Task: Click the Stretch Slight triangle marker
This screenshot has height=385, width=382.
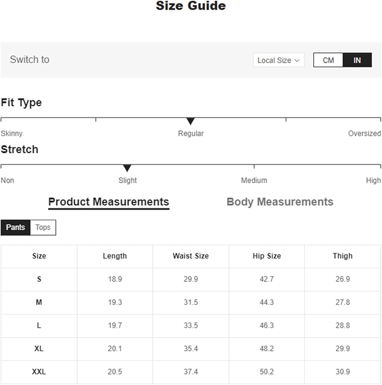Action: [x=127, y=168]
